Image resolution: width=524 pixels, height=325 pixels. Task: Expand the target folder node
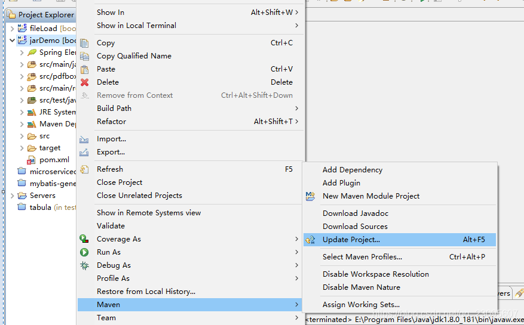(x=22, y=148)
